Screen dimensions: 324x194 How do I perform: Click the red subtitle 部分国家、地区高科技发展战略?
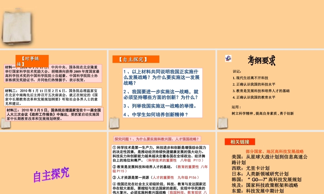pyautogui.click(x=275, y=152)
